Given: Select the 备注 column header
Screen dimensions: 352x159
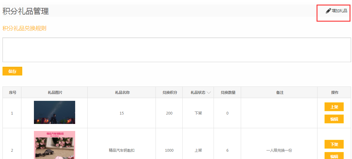Looking at the screenshot, I should coord(279,93).
